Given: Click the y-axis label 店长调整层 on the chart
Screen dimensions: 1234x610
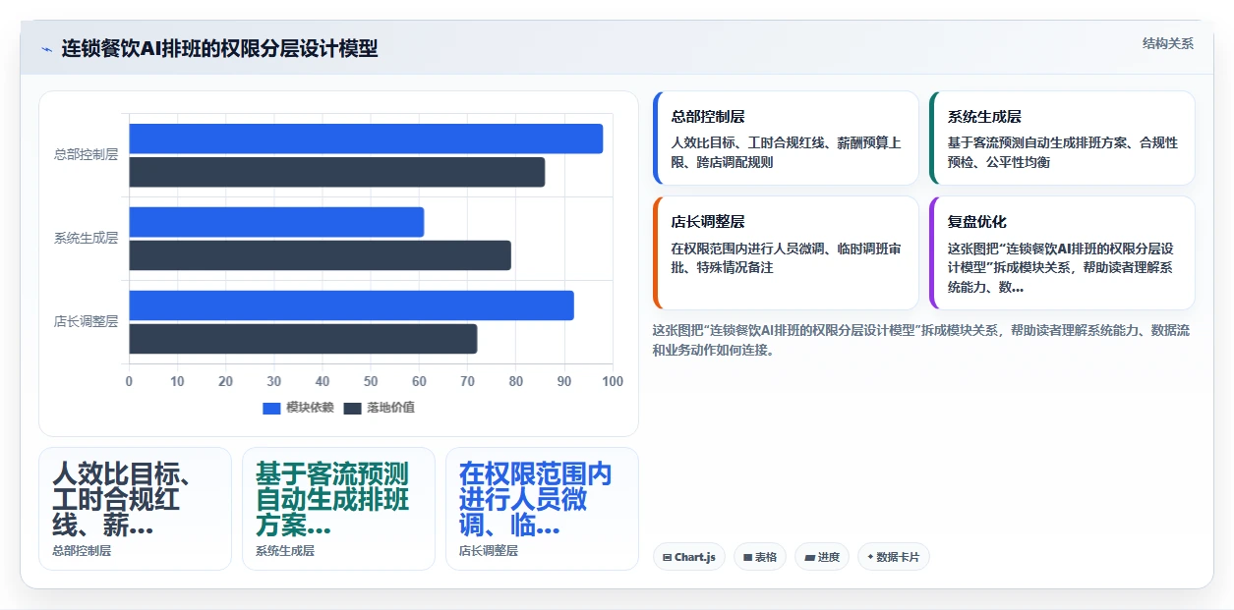Looking at the screenshot, I should 86,321.
